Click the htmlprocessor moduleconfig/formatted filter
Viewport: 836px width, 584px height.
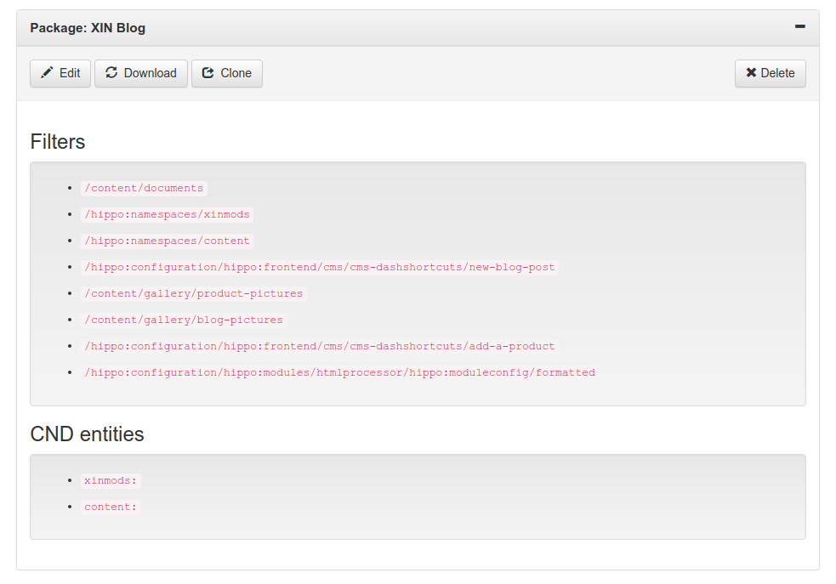(339, 372)
